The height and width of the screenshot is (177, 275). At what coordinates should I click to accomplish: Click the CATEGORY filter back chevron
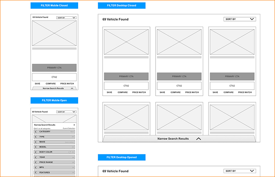[x=36, y=132]
